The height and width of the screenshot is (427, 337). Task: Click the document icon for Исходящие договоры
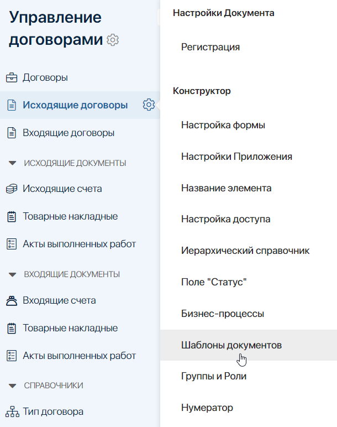11,105
